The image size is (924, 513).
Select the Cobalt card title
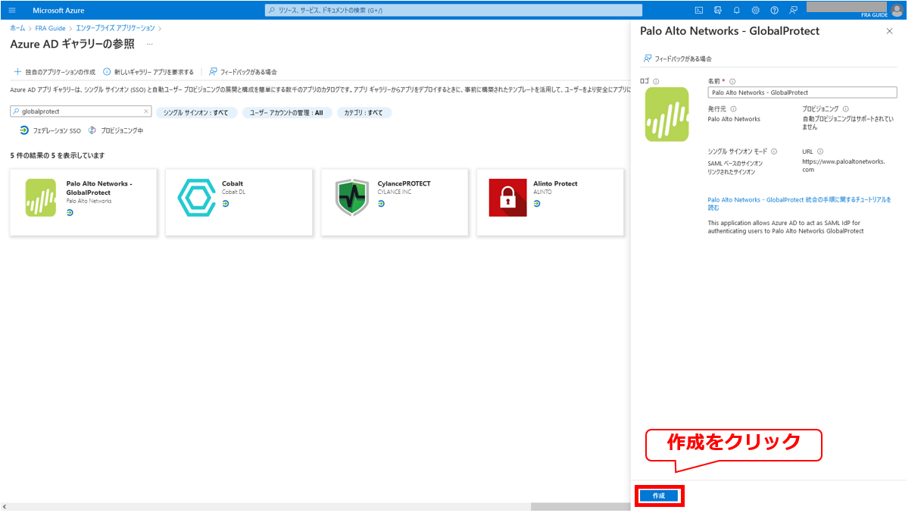tap(233, 183)
